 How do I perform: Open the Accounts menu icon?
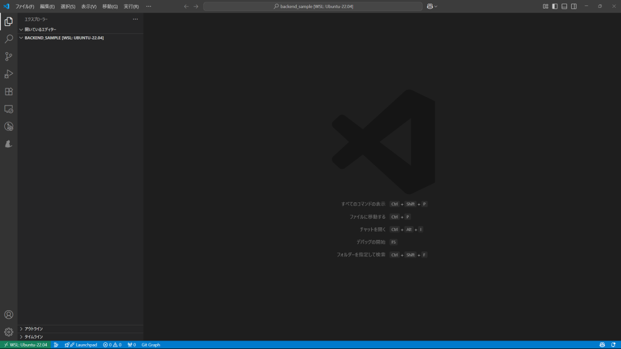tap(8, 314)
